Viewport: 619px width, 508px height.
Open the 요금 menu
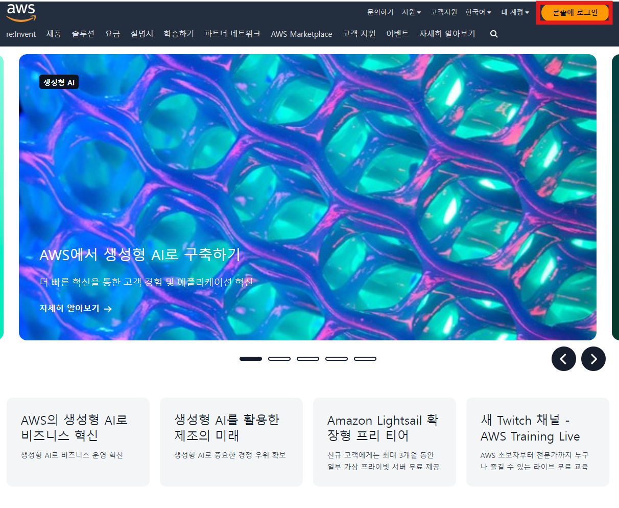pos(112,34)
